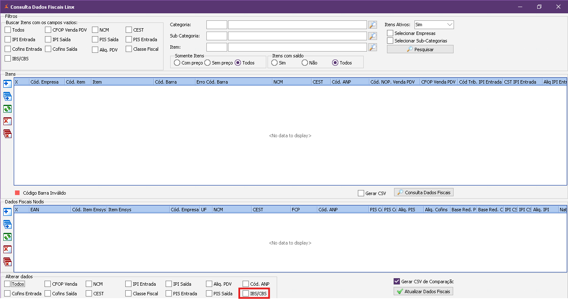Click Cód. NOP. Venda PDV column header

coord(394,82)
